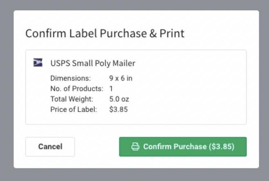Click the printer icon on Confirm button
Viewport: 269px width, 181px height.
(x=135, y=147)
